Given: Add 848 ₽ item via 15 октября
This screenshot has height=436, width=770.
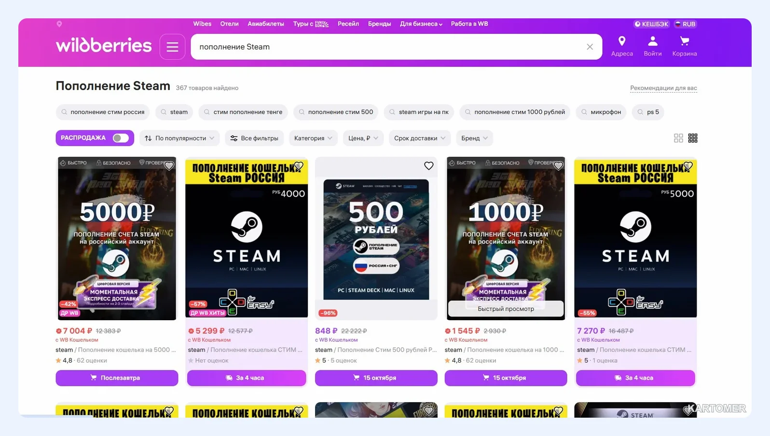Looking at the screenshot, I should pyautogui.click(x=376, y=378).
